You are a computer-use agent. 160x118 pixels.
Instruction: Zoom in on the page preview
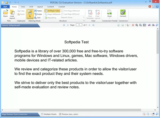coord(137,25)
